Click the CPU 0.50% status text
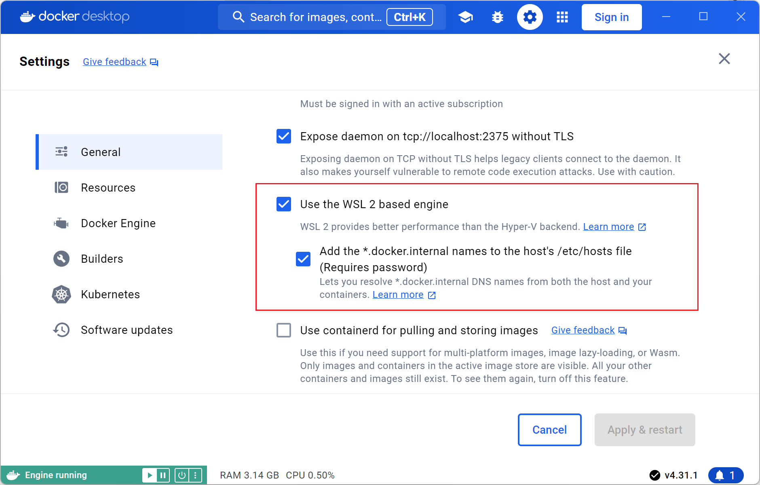The image size is (760, 485). click(310, 475)
